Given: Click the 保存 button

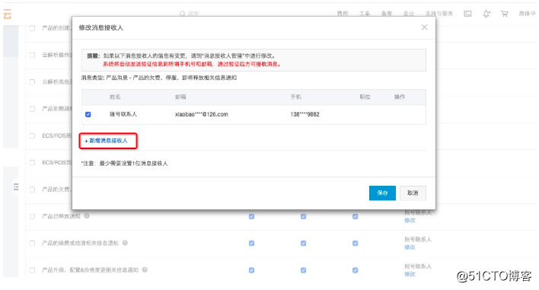Looking at the screenshot, I should [382, 193].
